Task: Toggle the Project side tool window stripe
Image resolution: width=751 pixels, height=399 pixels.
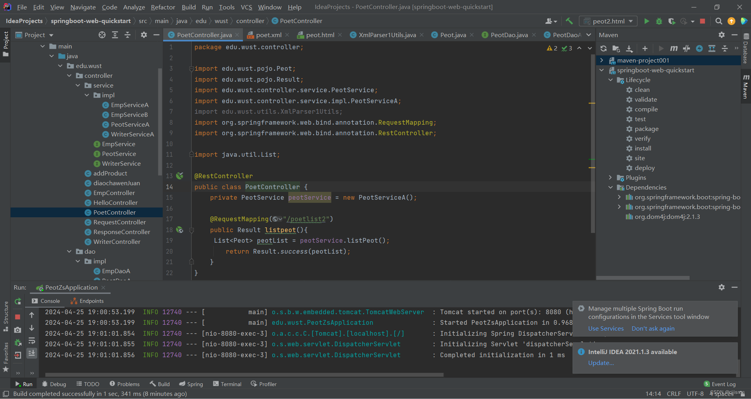Action: click(5, 44)
